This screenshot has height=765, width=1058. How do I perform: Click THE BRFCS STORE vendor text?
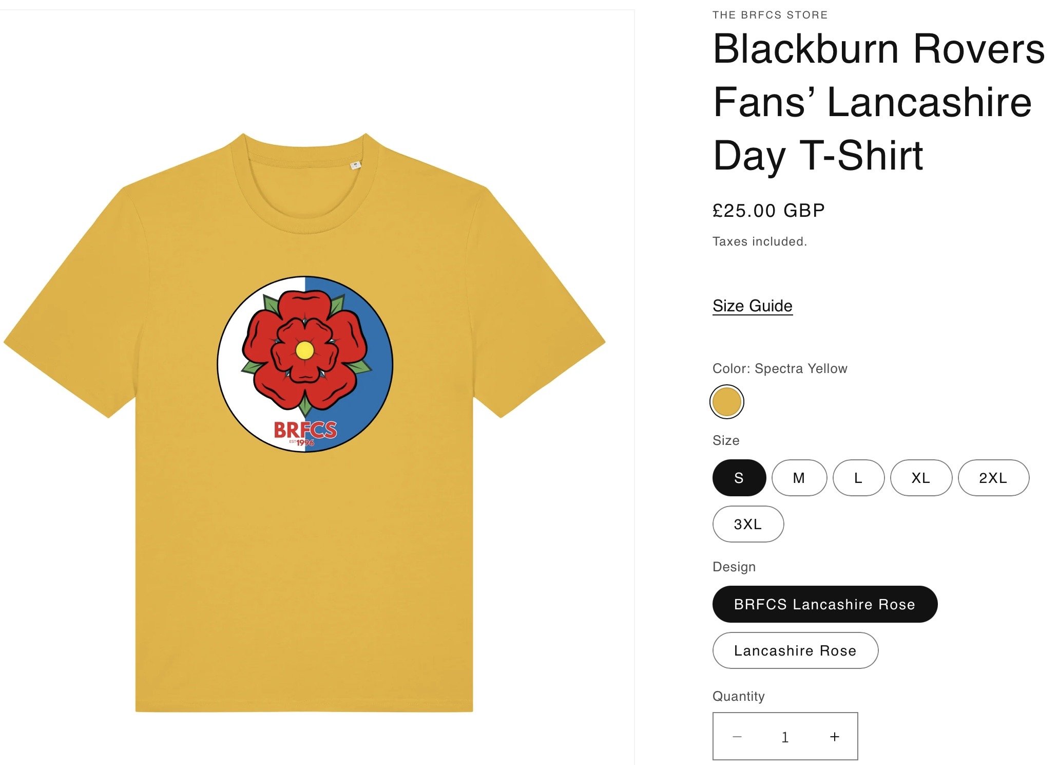(x=770, y=15)
